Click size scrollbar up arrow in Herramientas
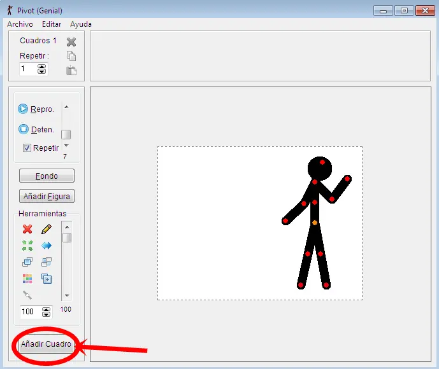The width and height of the screenshot is (439, 369). coord(67,227)
